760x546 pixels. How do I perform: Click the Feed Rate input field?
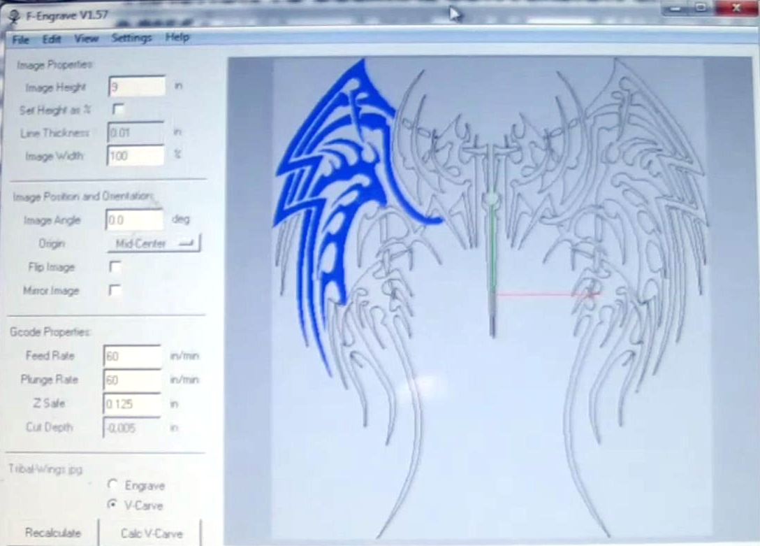[x=132, y=356]
